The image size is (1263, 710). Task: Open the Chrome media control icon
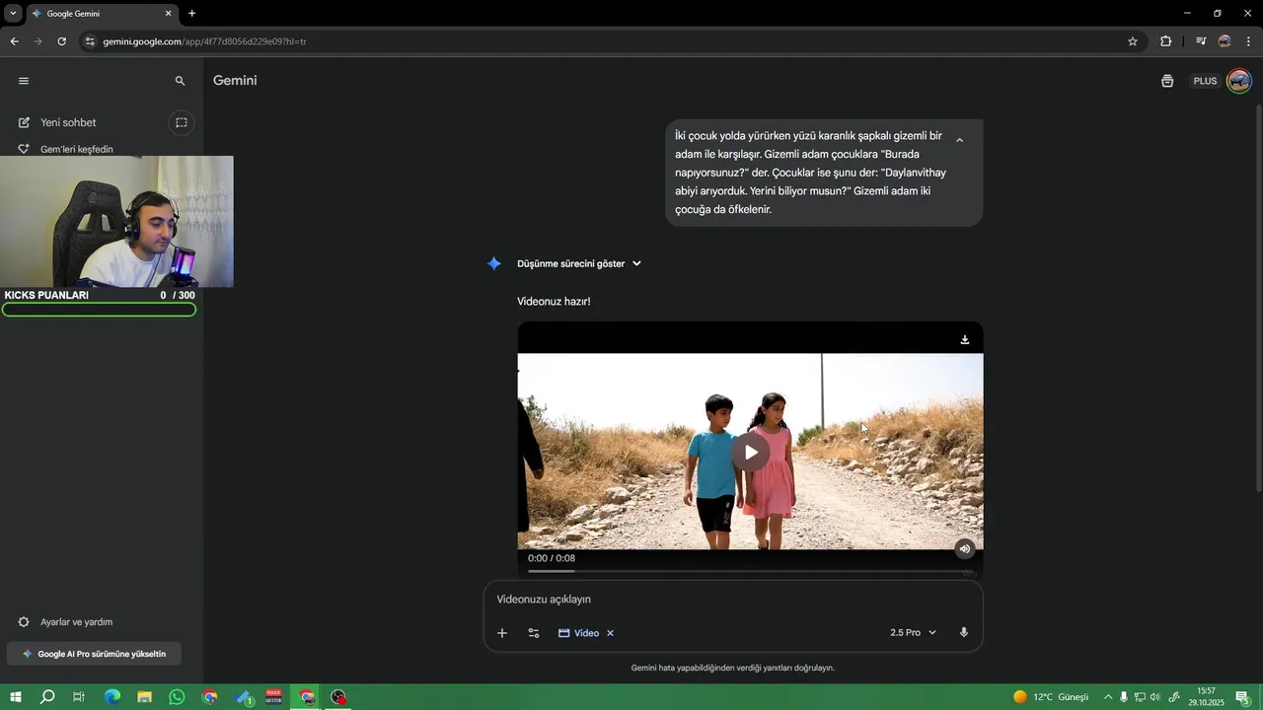(x=1201, y=41)
